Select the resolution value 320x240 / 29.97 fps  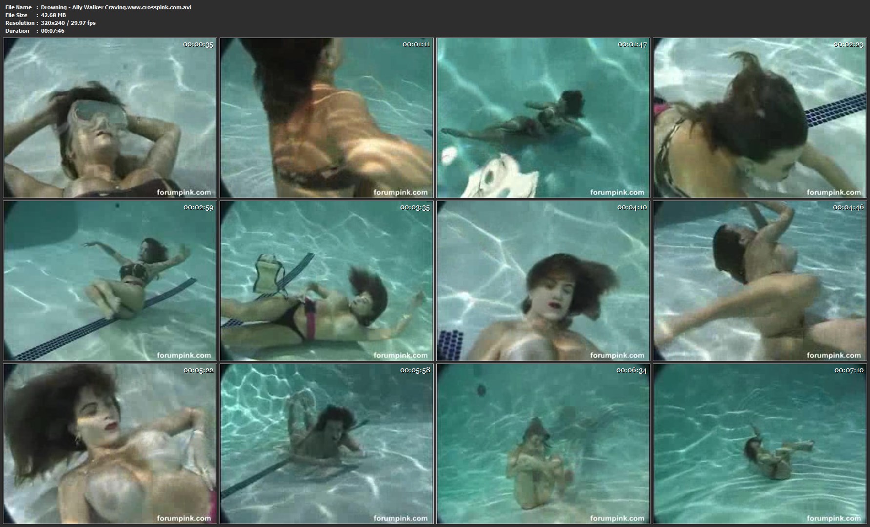(68, 23)
